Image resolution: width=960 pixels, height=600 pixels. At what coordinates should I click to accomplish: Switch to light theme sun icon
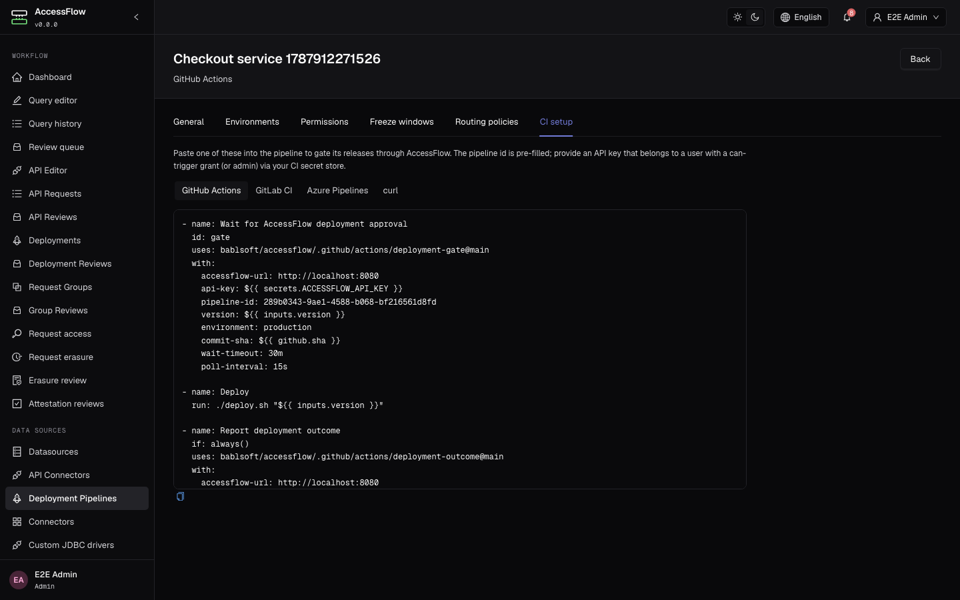[x=737, y=17]
